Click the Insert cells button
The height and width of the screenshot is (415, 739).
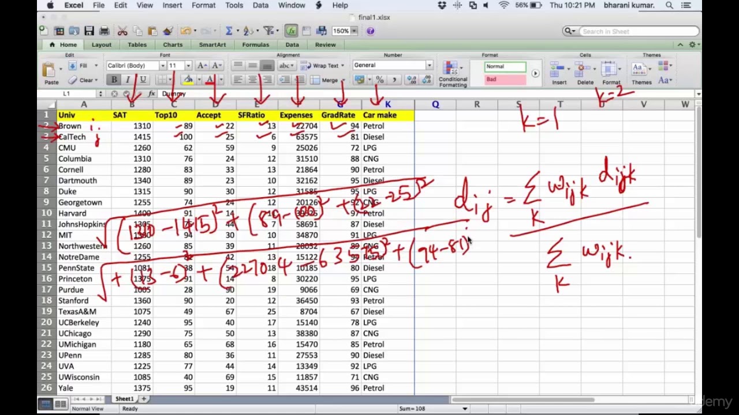point(559,73)
